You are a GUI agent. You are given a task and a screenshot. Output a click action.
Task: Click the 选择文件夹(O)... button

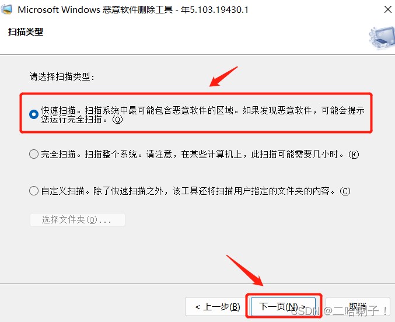(78, 220)
